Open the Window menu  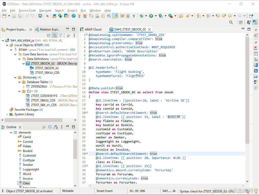tap(95, 10)
